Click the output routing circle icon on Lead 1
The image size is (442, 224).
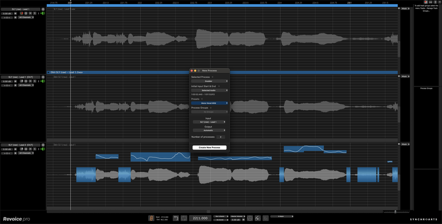26,14
